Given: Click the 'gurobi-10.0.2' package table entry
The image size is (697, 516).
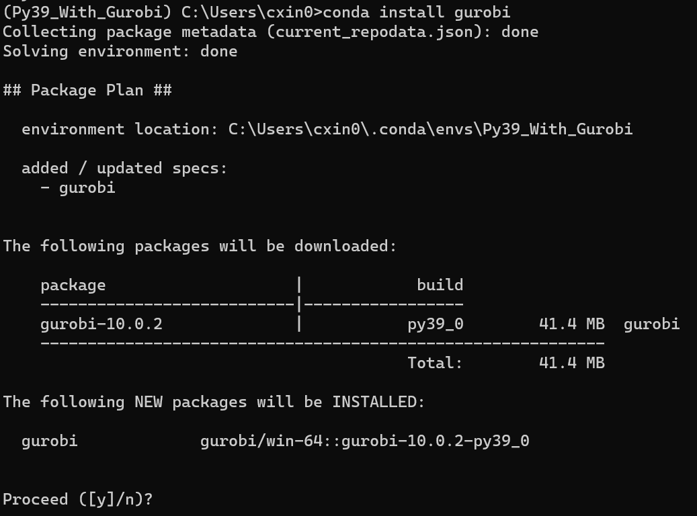Looking at the screenshot, I should click(x=101, y=324).
